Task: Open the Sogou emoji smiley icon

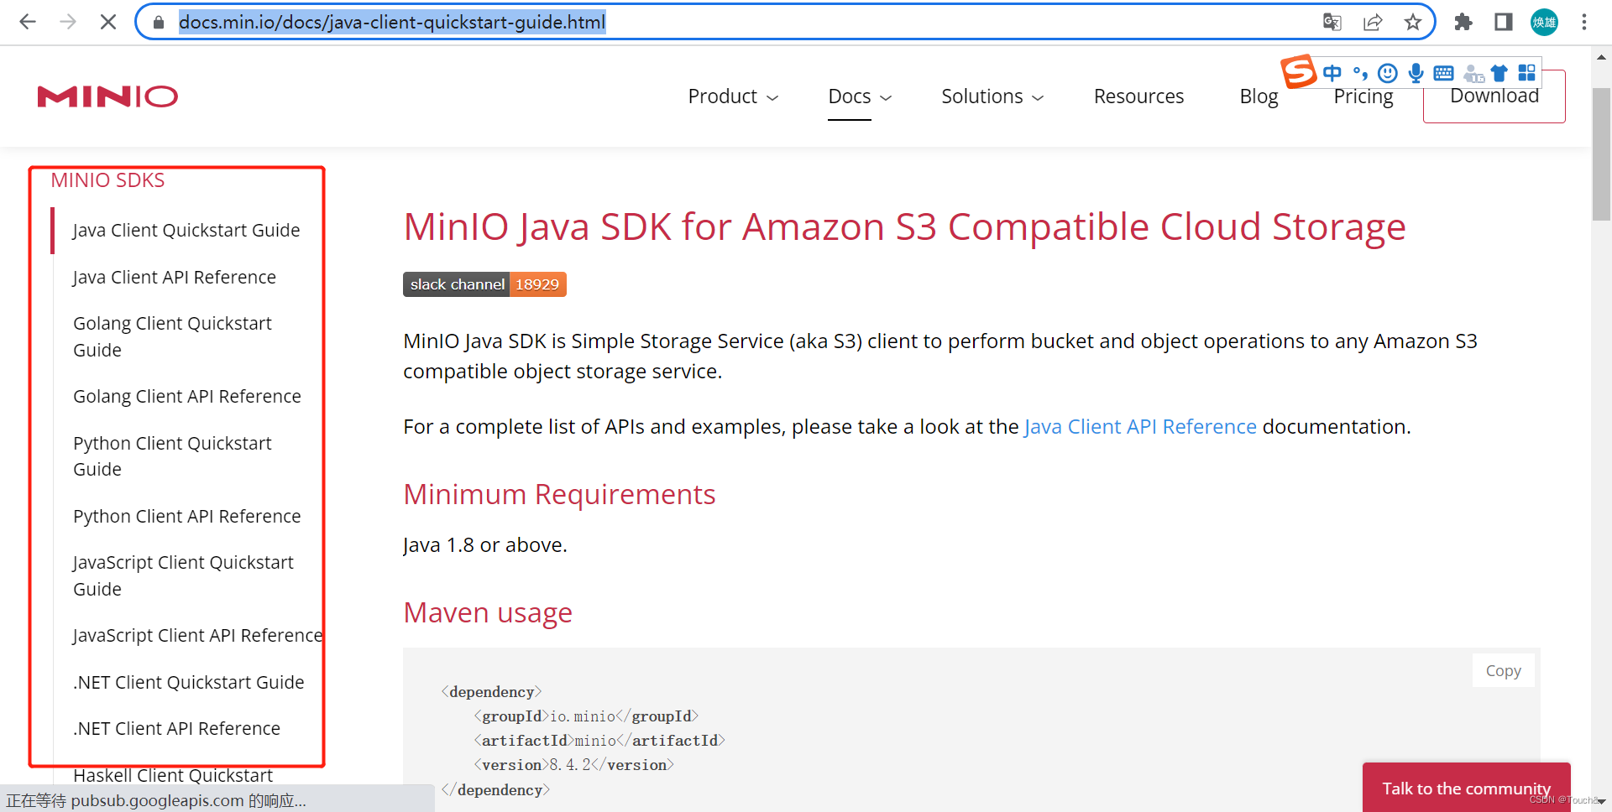Action: click(1388, 73)
